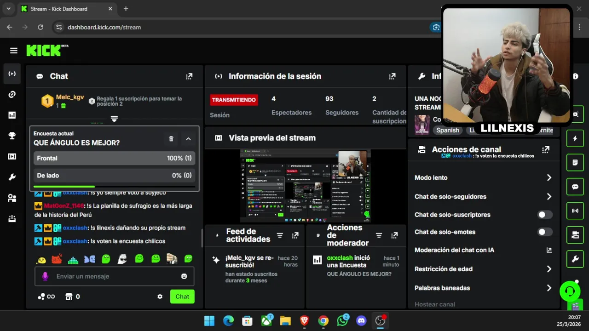The width and height of the screenshot is (589, 331).
Task: Open the emoji picker in message box
Action: coord(184,276)
